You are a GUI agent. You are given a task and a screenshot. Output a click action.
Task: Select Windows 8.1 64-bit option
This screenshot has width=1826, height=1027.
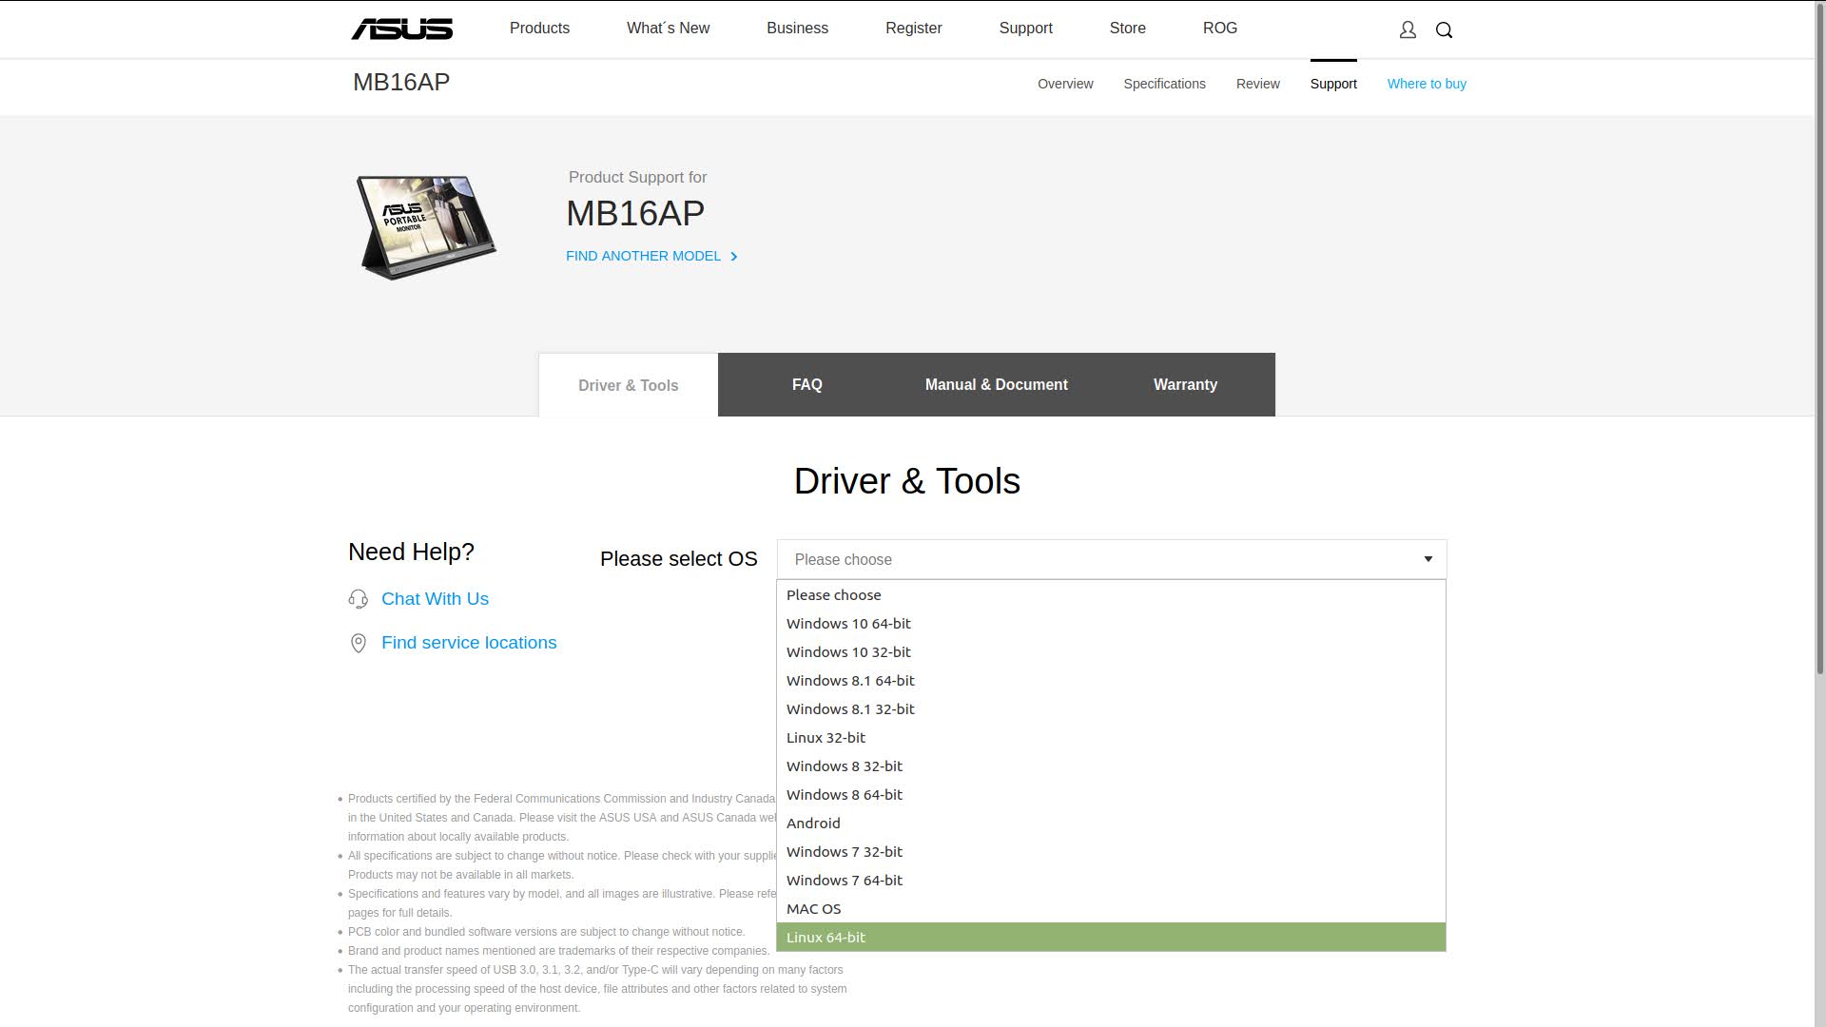1111,681
